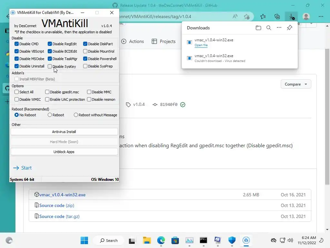Select the Reboot radio button
Image resolution: width=330 pixels, height=248 pixels.
(50, 115)
